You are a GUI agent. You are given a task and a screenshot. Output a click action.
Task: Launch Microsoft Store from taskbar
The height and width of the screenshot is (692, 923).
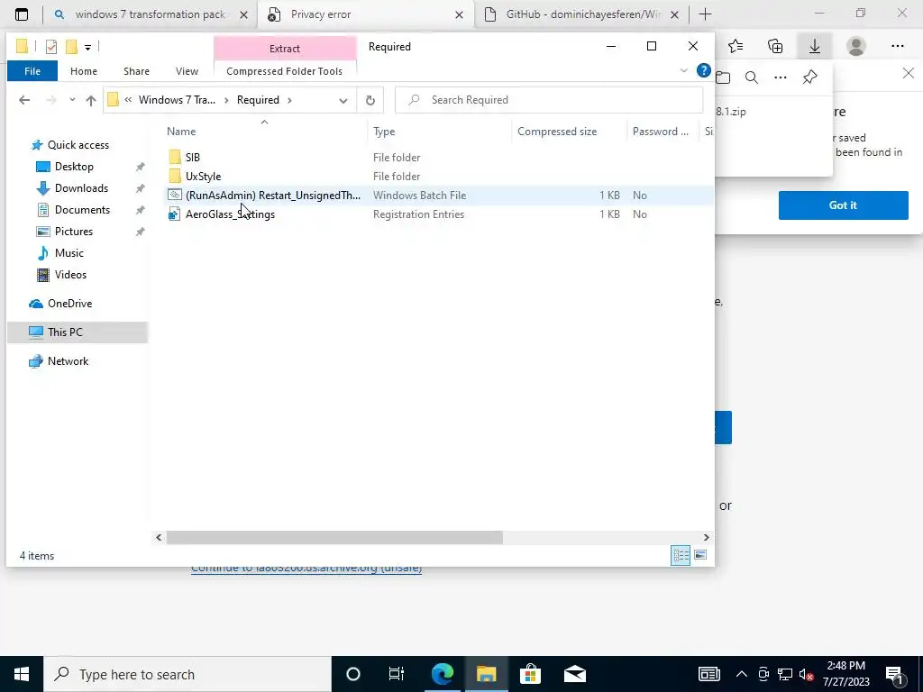tap(530, 674)
